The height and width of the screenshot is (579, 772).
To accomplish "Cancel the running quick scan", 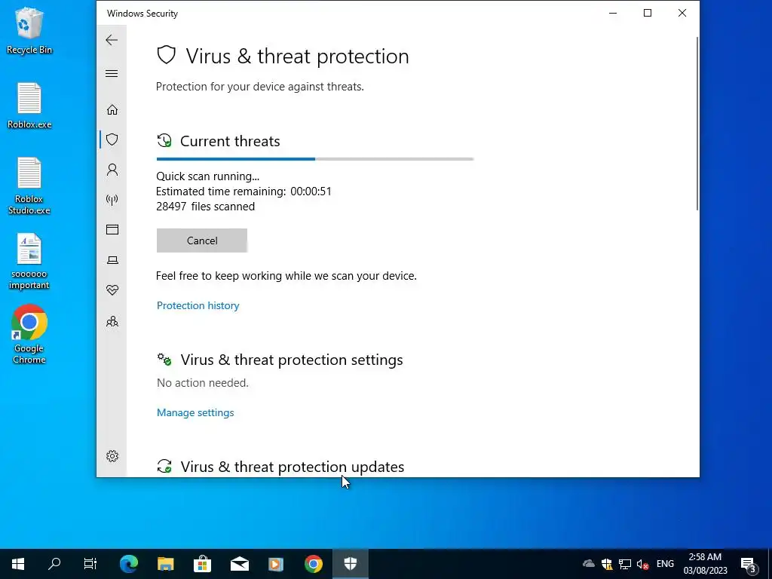I will [202, 240].
